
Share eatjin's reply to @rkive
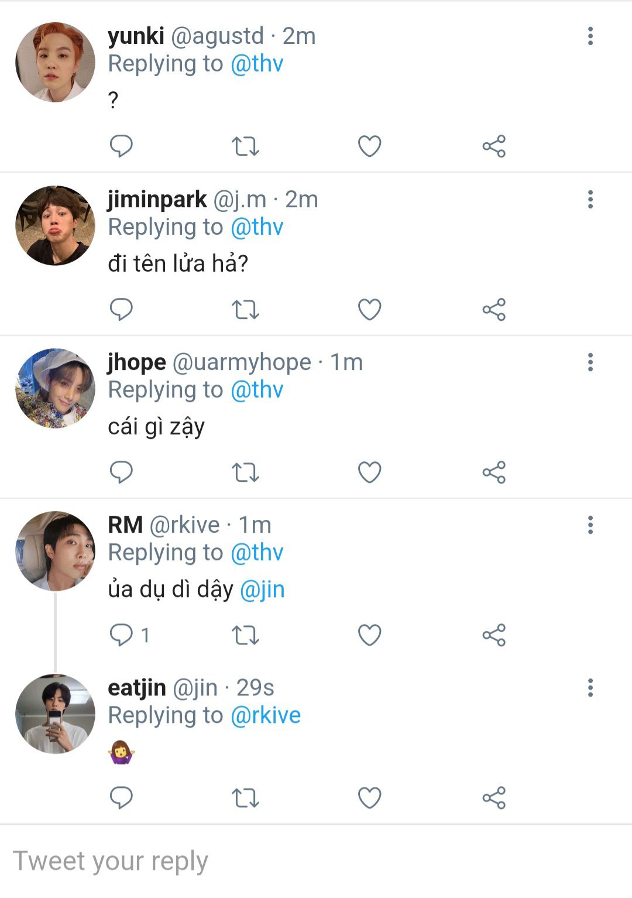494,797
